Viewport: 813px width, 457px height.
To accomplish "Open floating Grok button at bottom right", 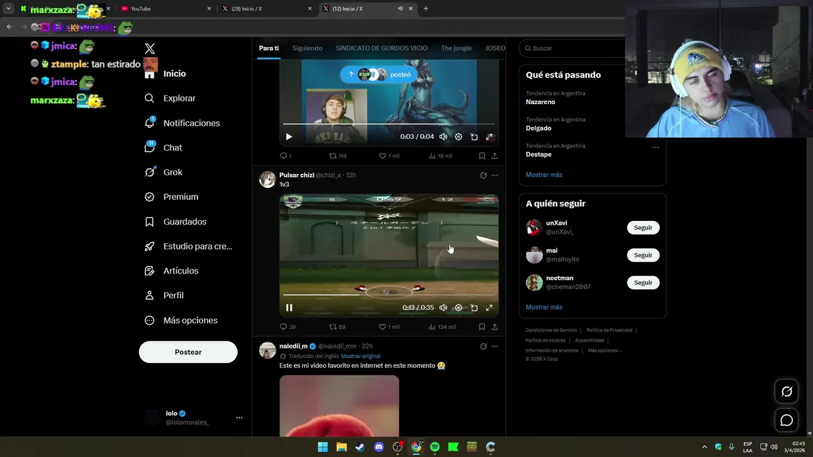I will click(786, 392).
